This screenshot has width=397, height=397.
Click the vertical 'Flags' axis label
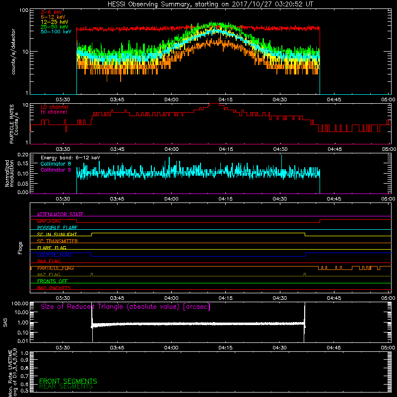[x=20, y=248]
